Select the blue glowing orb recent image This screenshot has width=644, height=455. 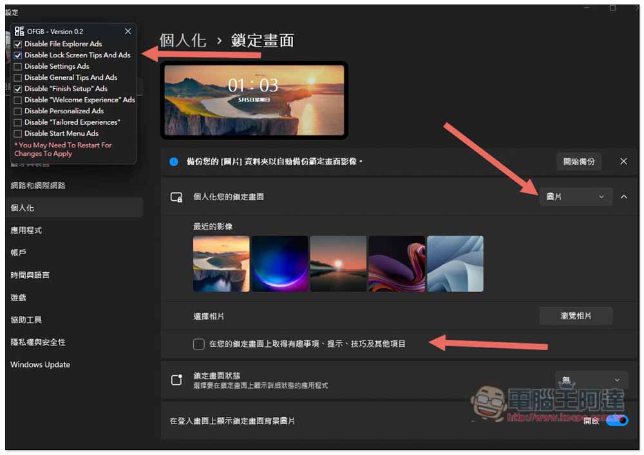(x=279, y=264)
